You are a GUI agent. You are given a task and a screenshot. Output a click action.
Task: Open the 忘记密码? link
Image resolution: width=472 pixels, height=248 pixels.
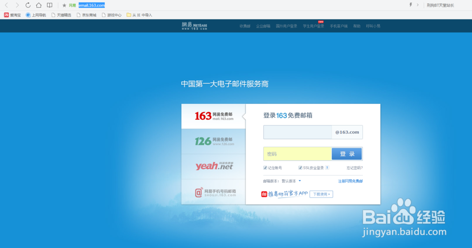pyautogui.click(x=354, y=168)
